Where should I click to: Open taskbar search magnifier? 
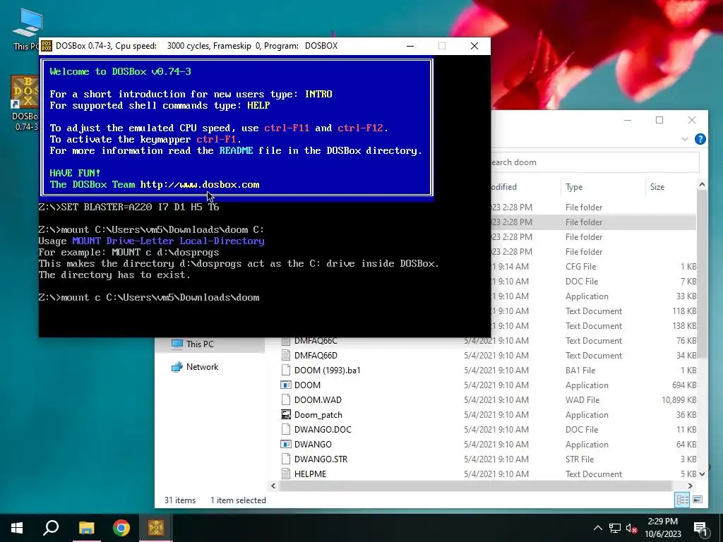[x=51, y=528]
